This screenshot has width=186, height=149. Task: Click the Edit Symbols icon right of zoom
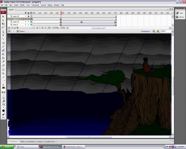(x=158, y=31)
